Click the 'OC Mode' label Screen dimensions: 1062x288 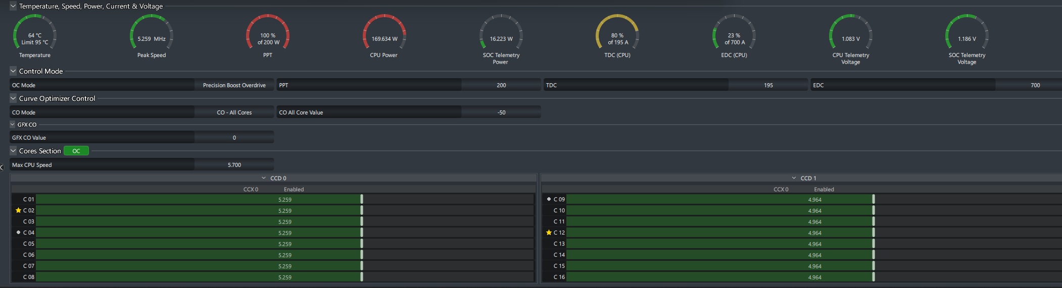point(24,85)
